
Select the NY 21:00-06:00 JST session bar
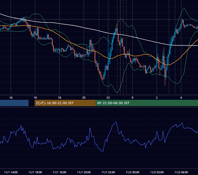[146, 103]
